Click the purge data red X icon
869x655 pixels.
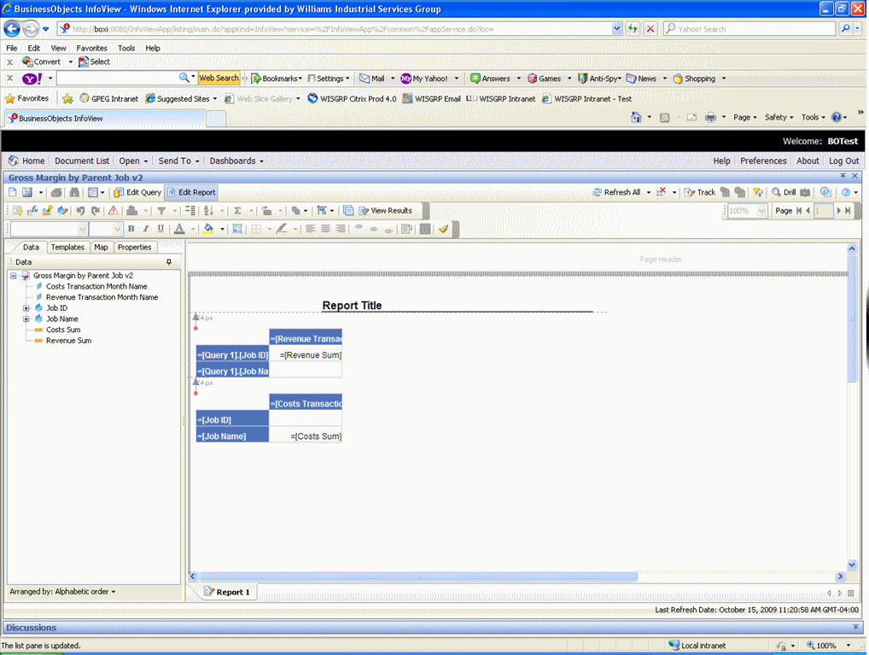(x=661, y=192)
